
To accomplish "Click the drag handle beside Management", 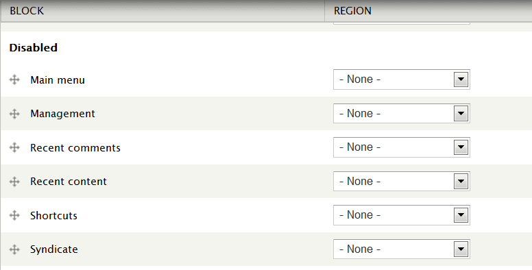I will click(14, 114).
